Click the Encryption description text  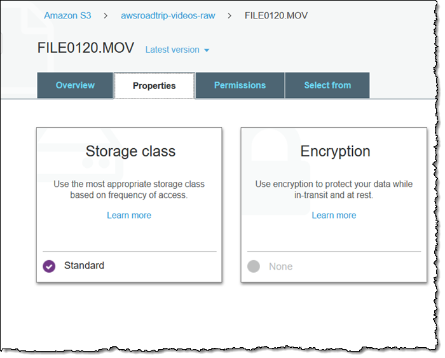[x=334, y=189]
